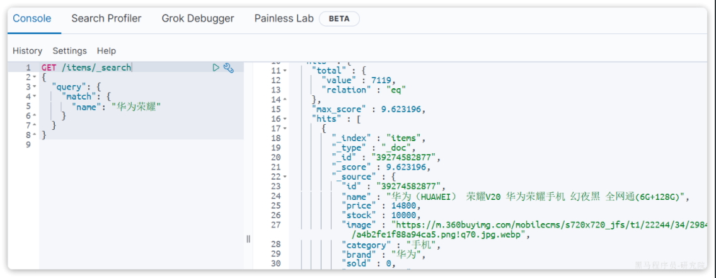The width and height of the screenshot is (716, 278).
Task: Collapse the "hits" array at response line 16
Action: point(285,119)
